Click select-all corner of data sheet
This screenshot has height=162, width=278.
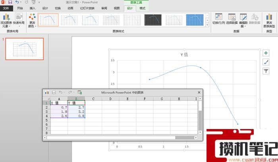pos(47,99)
